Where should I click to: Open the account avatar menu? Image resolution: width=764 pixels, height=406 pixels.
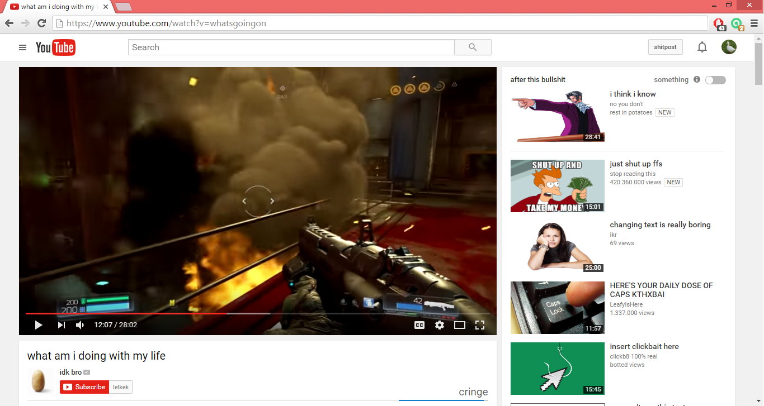[x=729, y=47]
